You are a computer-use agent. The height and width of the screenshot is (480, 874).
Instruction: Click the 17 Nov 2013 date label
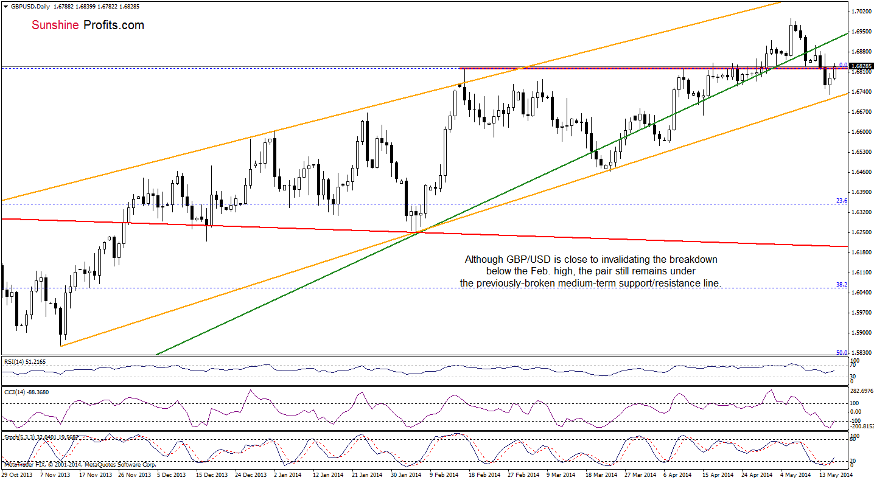(x=96, y=474)
